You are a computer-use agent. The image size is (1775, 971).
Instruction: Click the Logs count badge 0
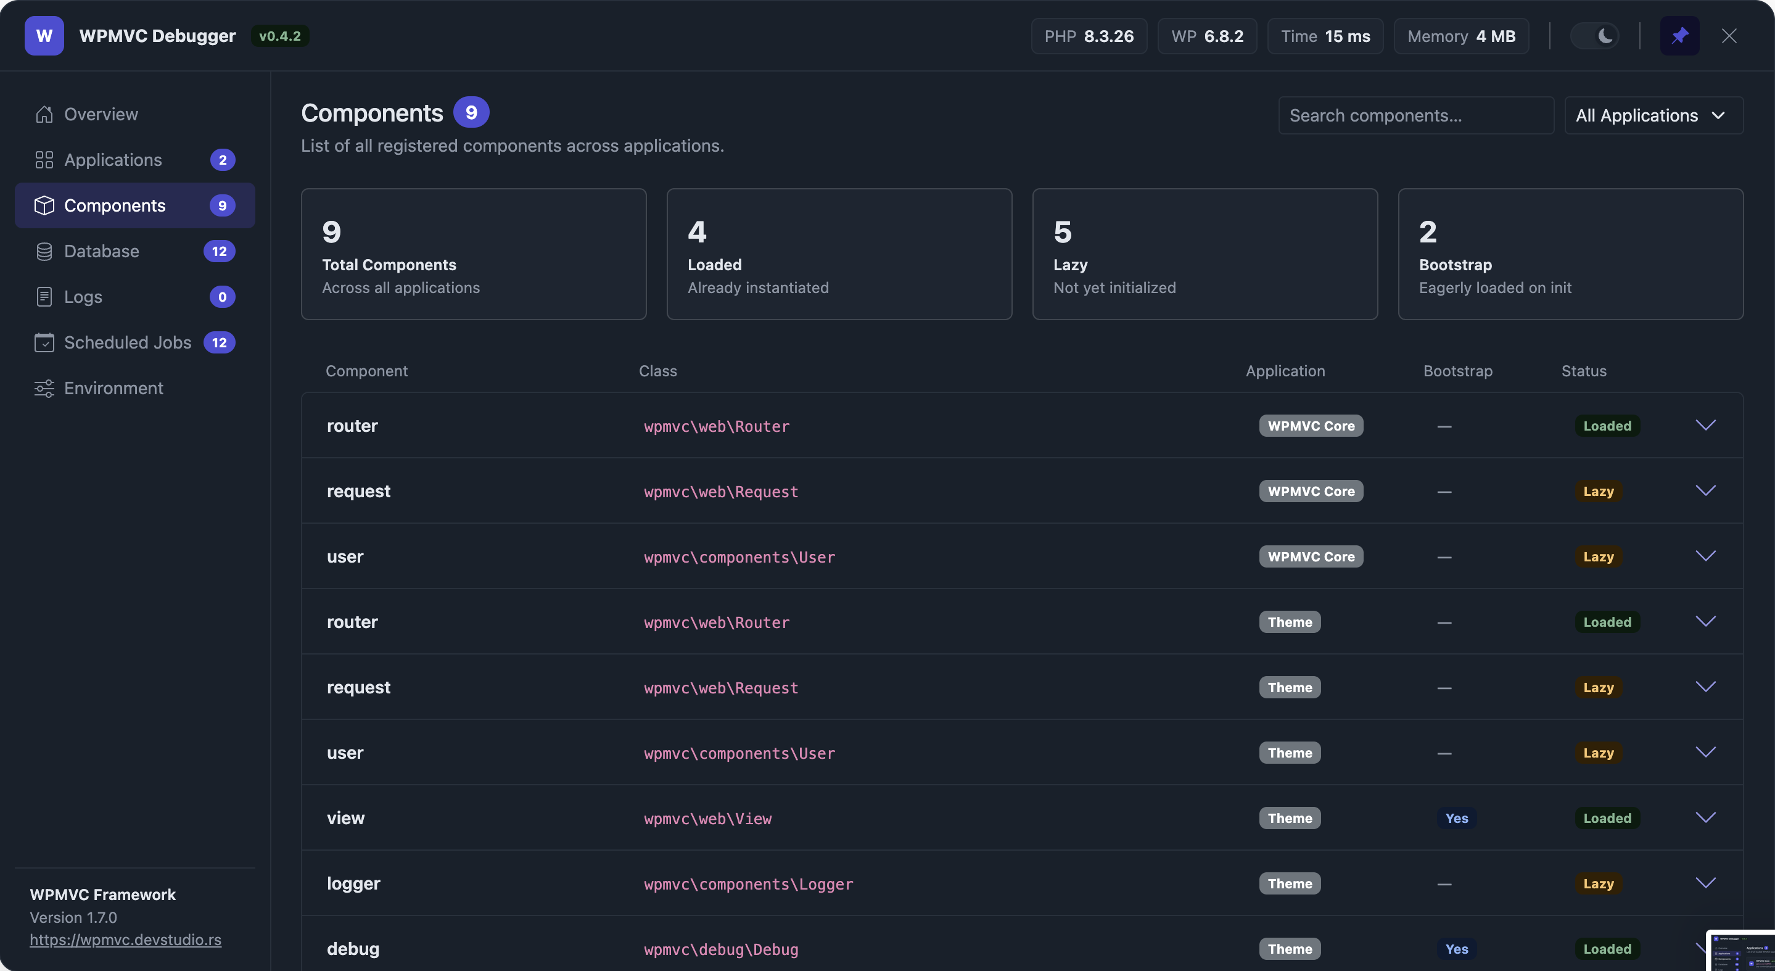point(223,297)
